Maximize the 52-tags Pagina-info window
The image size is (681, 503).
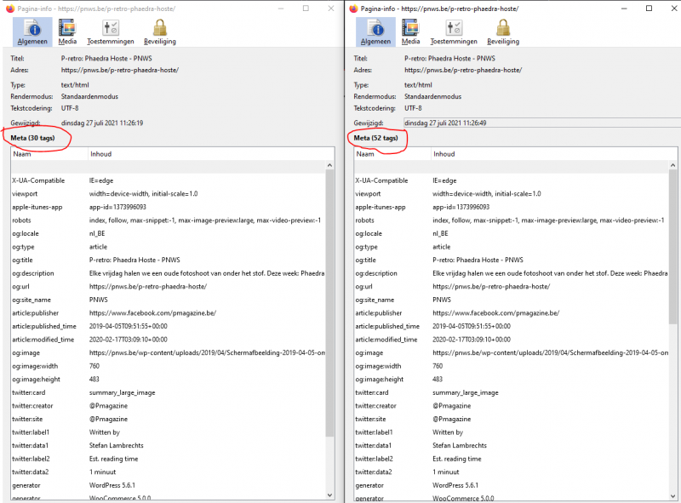pos(648,8)
